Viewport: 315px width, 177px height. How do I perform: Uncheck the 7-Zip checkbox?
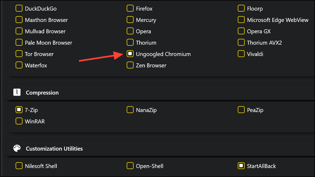[x=19, y=110]
